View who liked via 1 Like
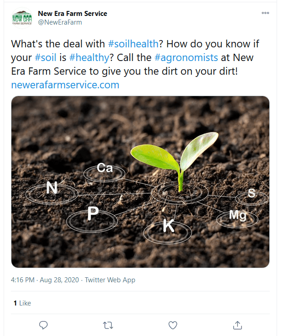Image resolution: width=283 pixels, height=336 pixels. (22, 303)
